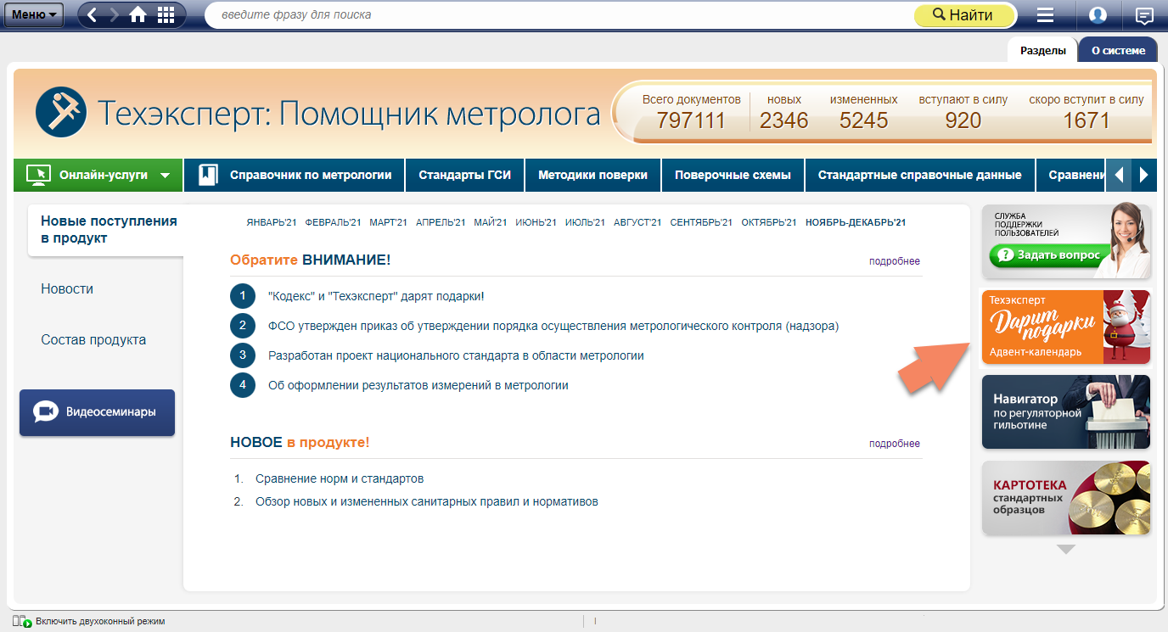Expand the Онлайн-услуги green dropdown

(x=98, y=176)
